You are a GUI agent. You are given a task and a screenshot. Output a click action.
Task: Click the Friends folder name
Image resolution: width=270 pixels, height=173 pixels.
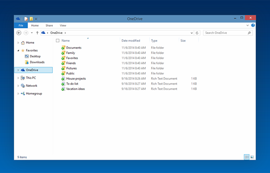point(71,63)
